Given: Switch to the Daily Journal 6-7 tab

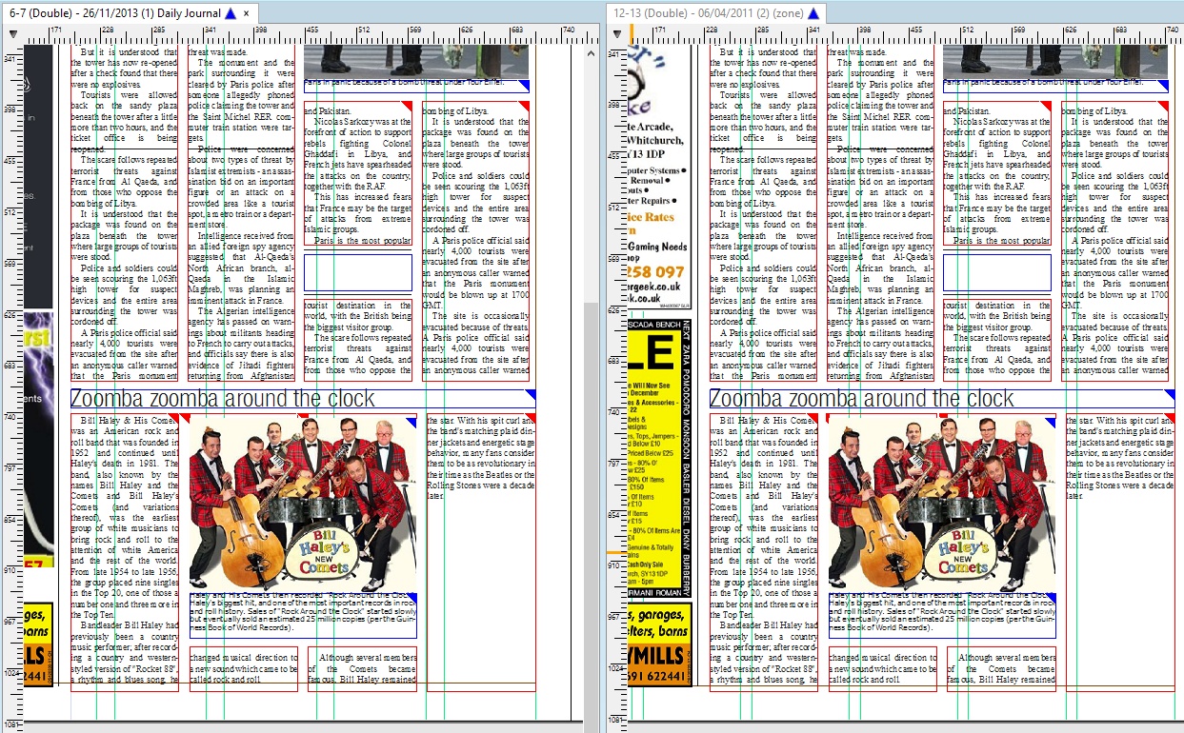Looking at the screenshot, I should [129, 13].
